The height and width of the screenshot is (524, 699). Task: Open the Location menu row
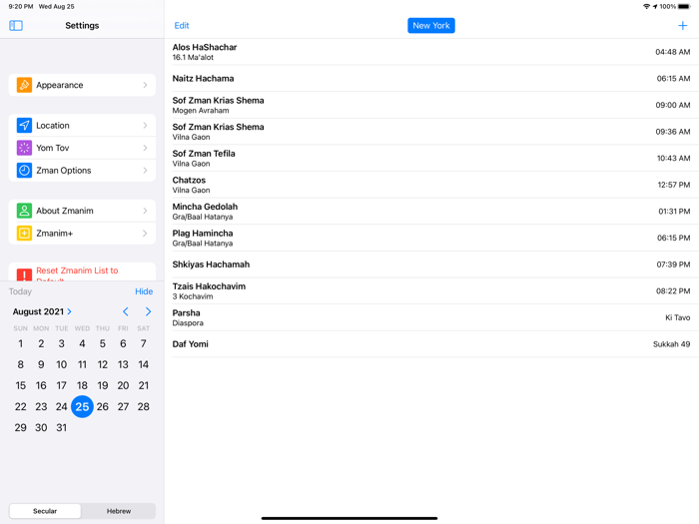[x=82, y=125]
